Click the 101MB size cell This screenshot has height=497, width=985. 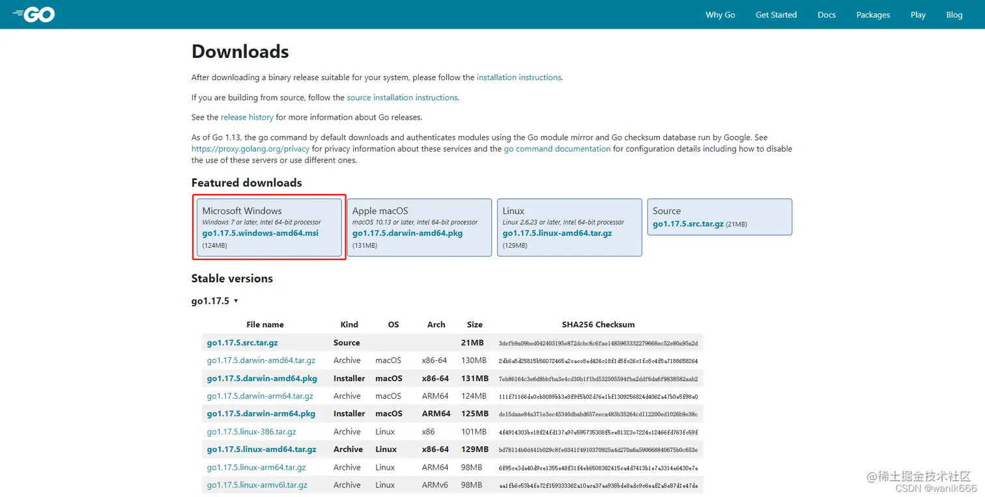pyautogui.click(x=474, y=432)
